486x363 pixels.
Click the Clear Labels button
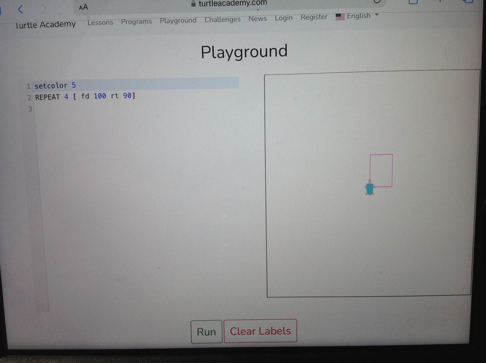260,331
